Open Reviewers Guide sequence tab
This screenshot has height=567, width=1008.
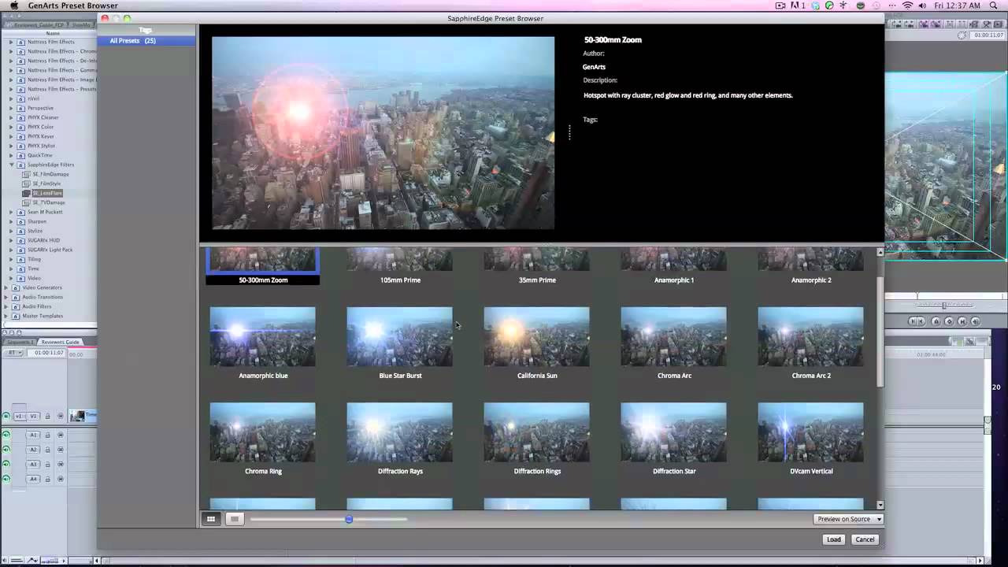click(60, 342)
